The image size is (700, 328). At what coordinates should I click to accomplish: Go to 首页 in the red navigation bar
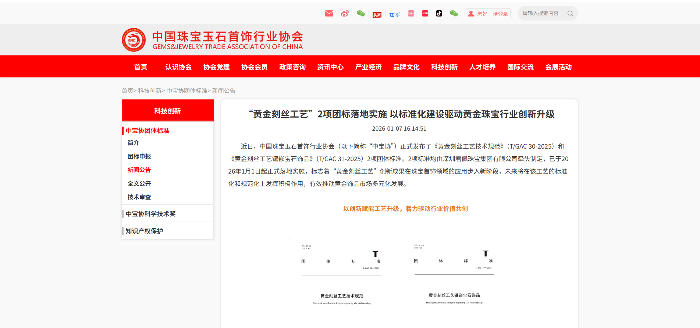pyautogui.click(x=141, y=67)
